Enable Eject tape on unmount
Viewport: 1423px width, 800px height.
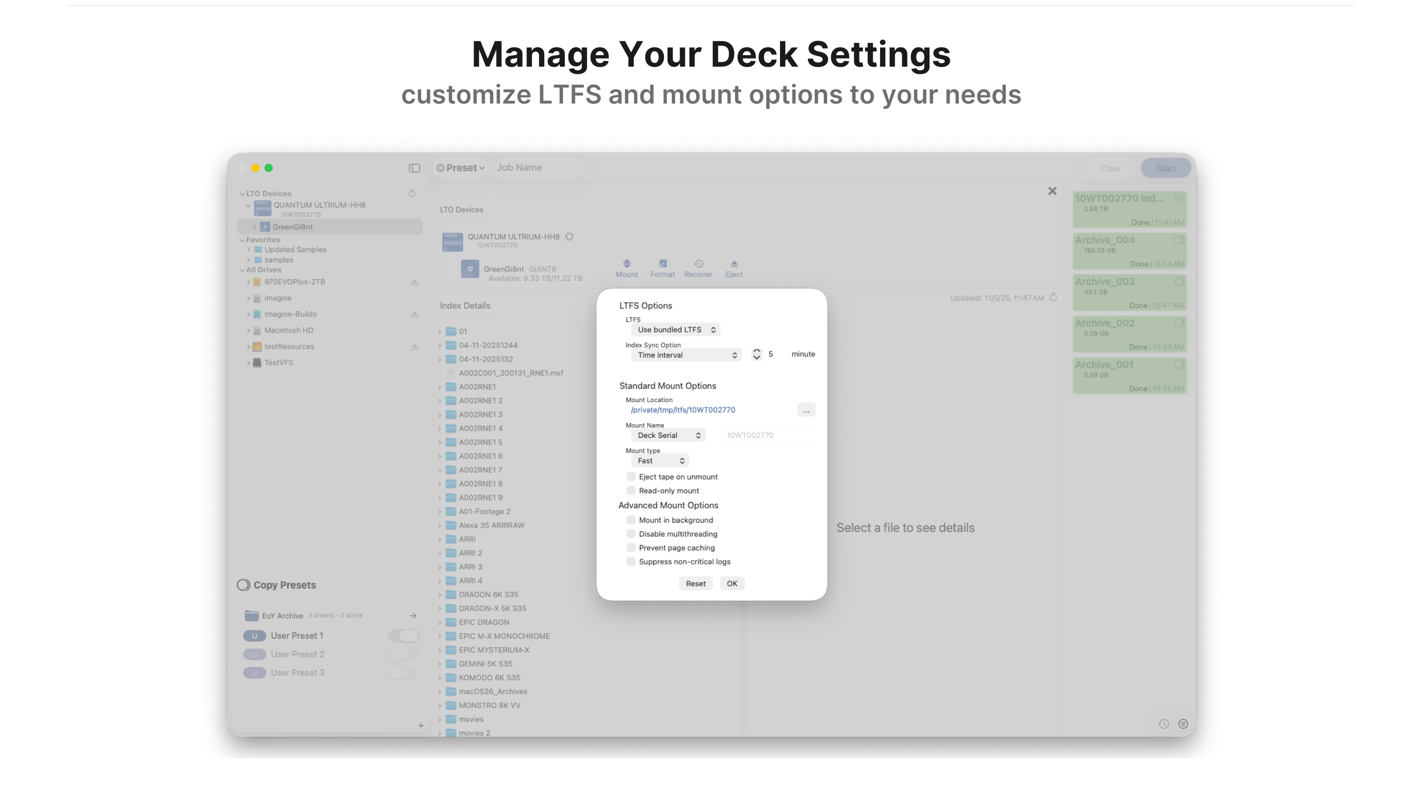[631, 476]
